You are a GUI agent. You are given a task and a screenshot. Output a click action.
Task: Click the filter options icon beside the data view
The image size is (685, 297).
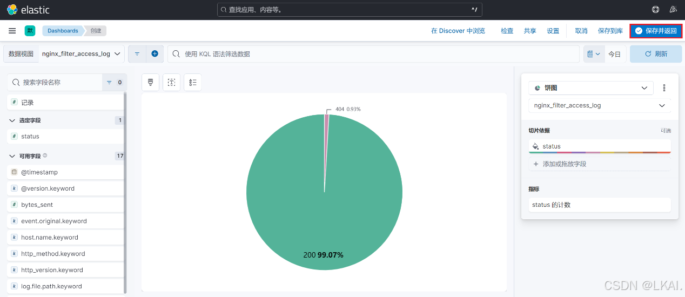tap(137, 54)
